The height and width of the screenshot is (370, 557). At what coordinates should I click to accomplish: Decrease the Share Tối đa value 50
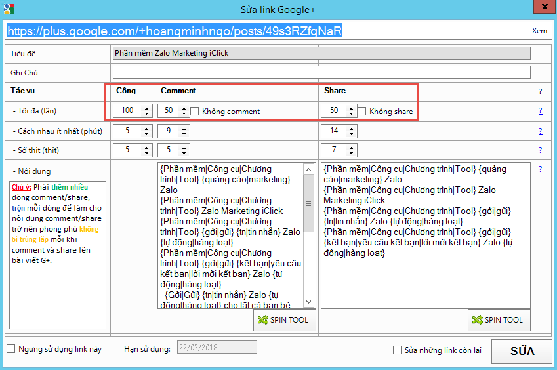tap(351, 113)
